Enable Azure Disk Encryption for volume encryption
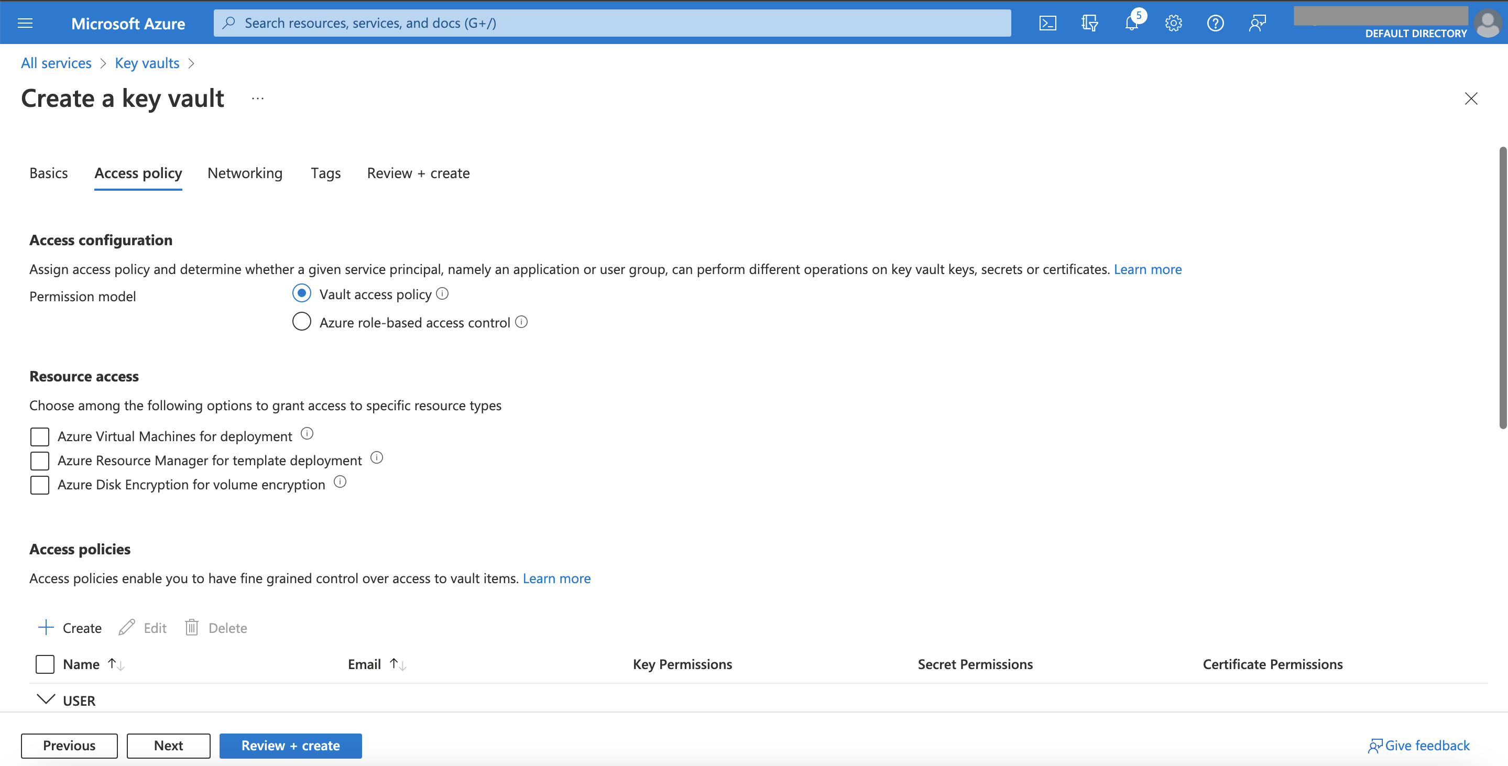This screenshot has width=1508, height=766. (x=39, y=485)
